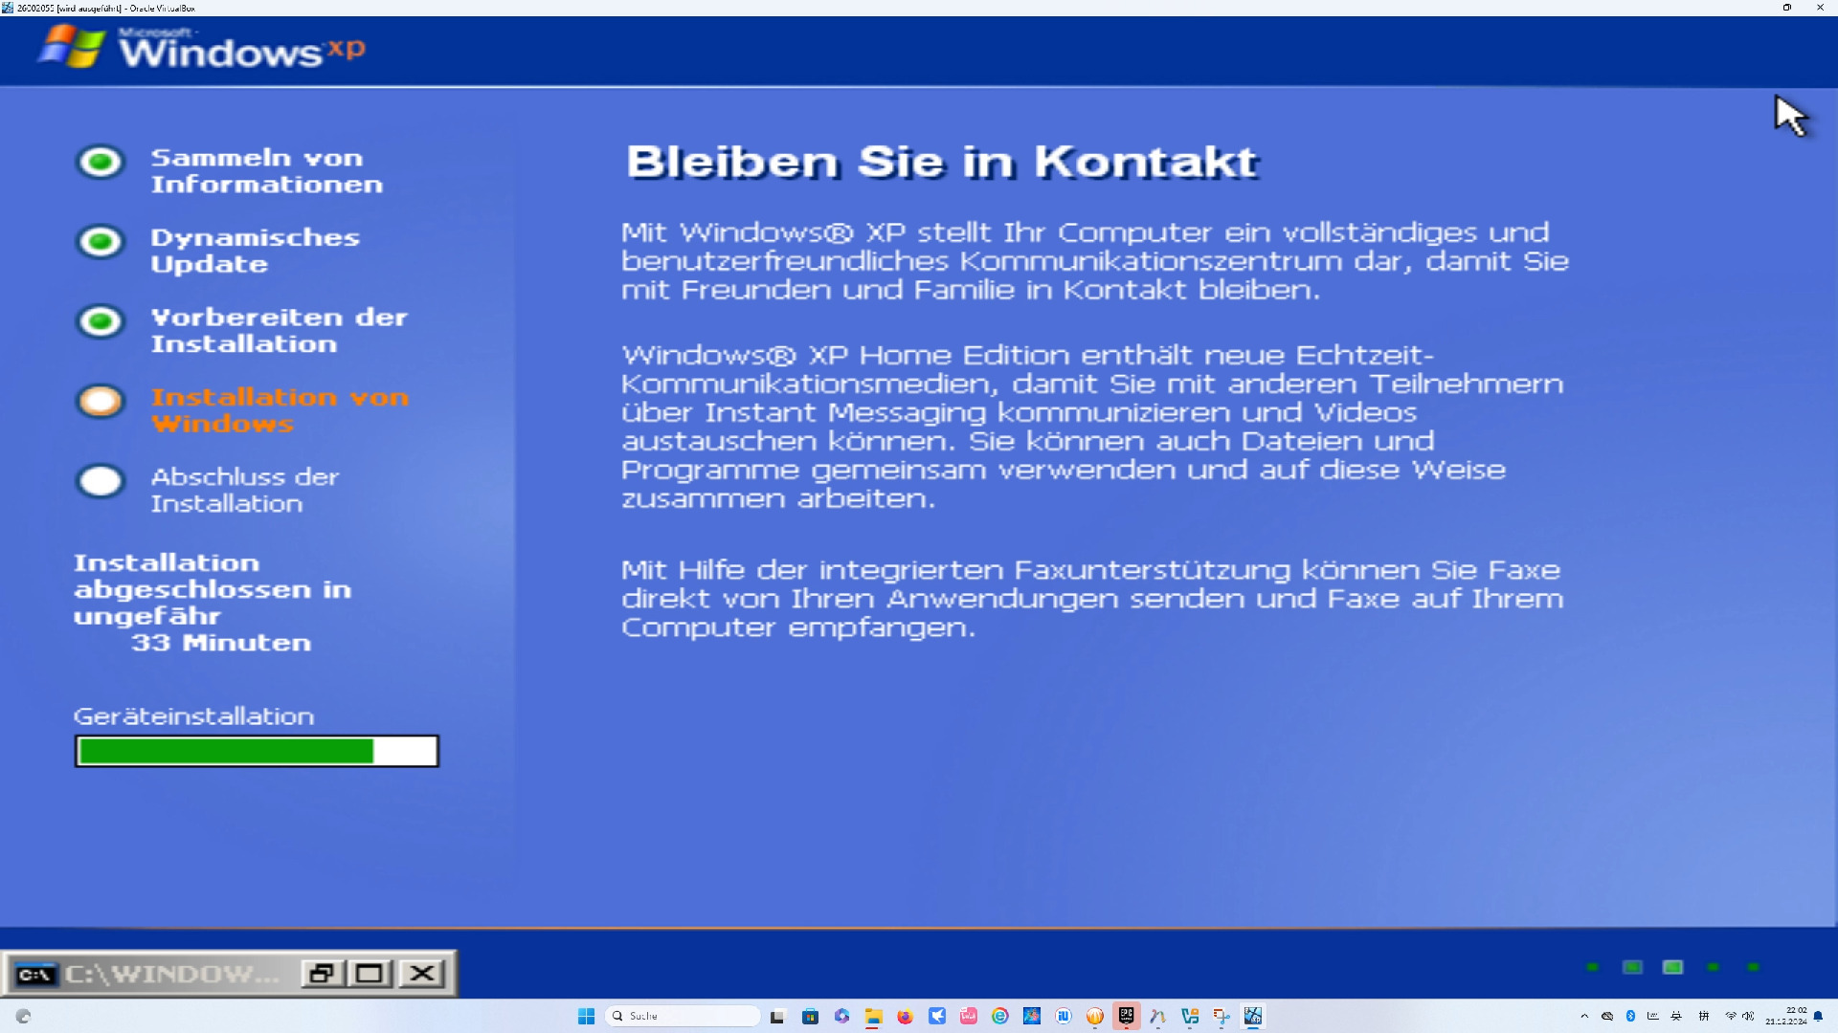
Task: Click the 'Vorbereiten der Installation' step indicator
Action: [x=101, y=321]
